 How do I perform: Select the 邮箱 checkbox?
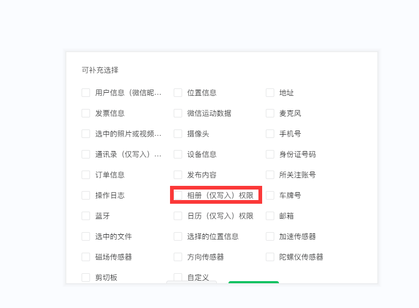coord(270,216)
